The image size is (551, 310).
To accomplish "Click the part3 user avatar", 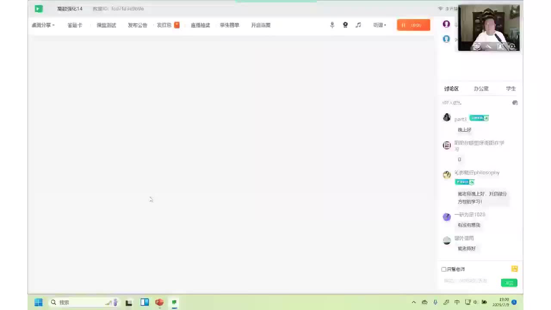I will [x=447, y=118].
